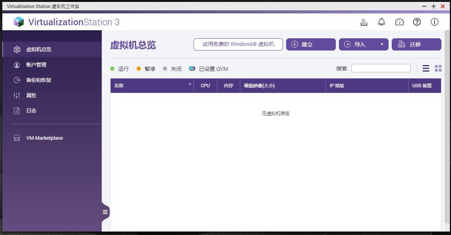Click the background tasks icon near the bell
The image size is (451, 235).
(x=363, y=22)
